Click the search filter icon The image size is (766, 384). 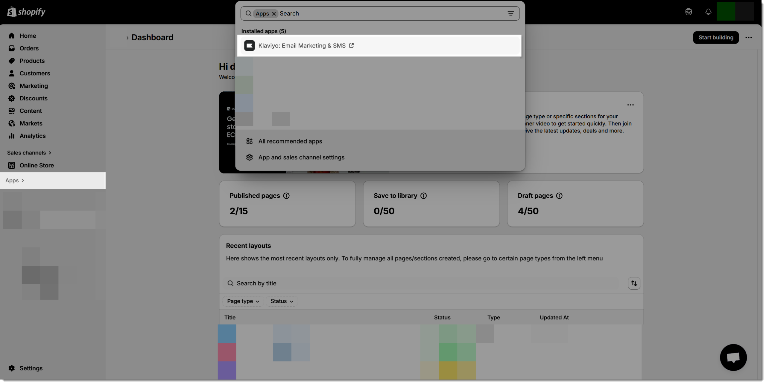tap(510, 13)
